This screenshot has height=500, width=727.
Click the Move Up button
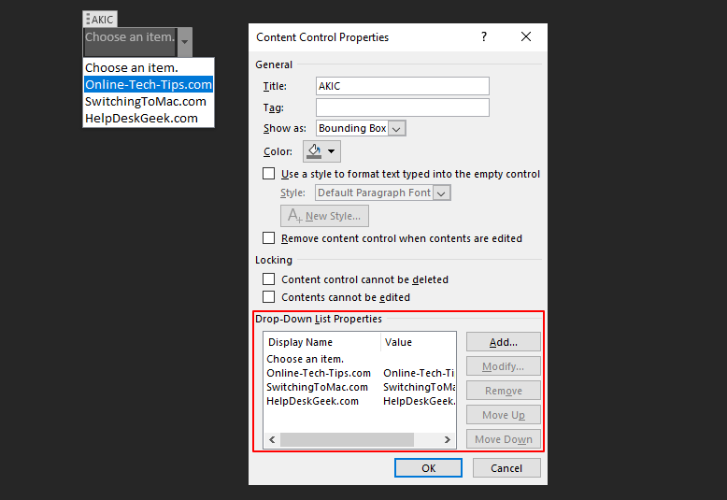click(503, 415)
